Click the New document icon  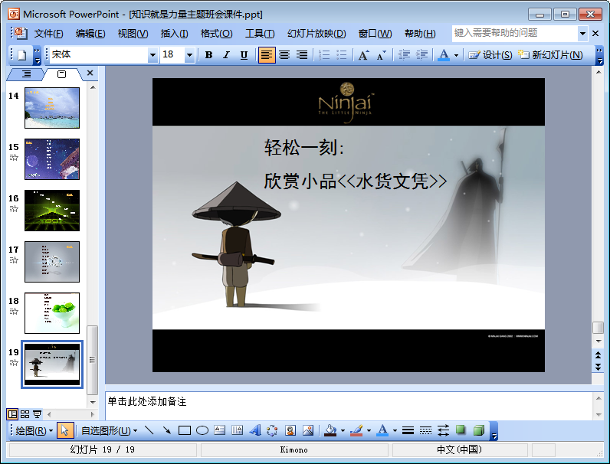[x=22, y=55]
